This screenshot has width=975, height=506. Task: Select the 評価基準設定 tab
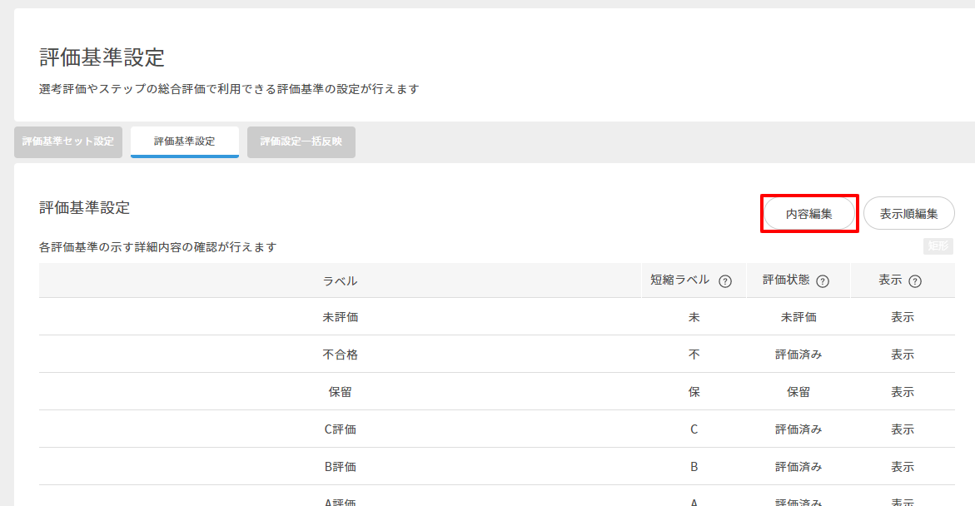pos(185,141)
